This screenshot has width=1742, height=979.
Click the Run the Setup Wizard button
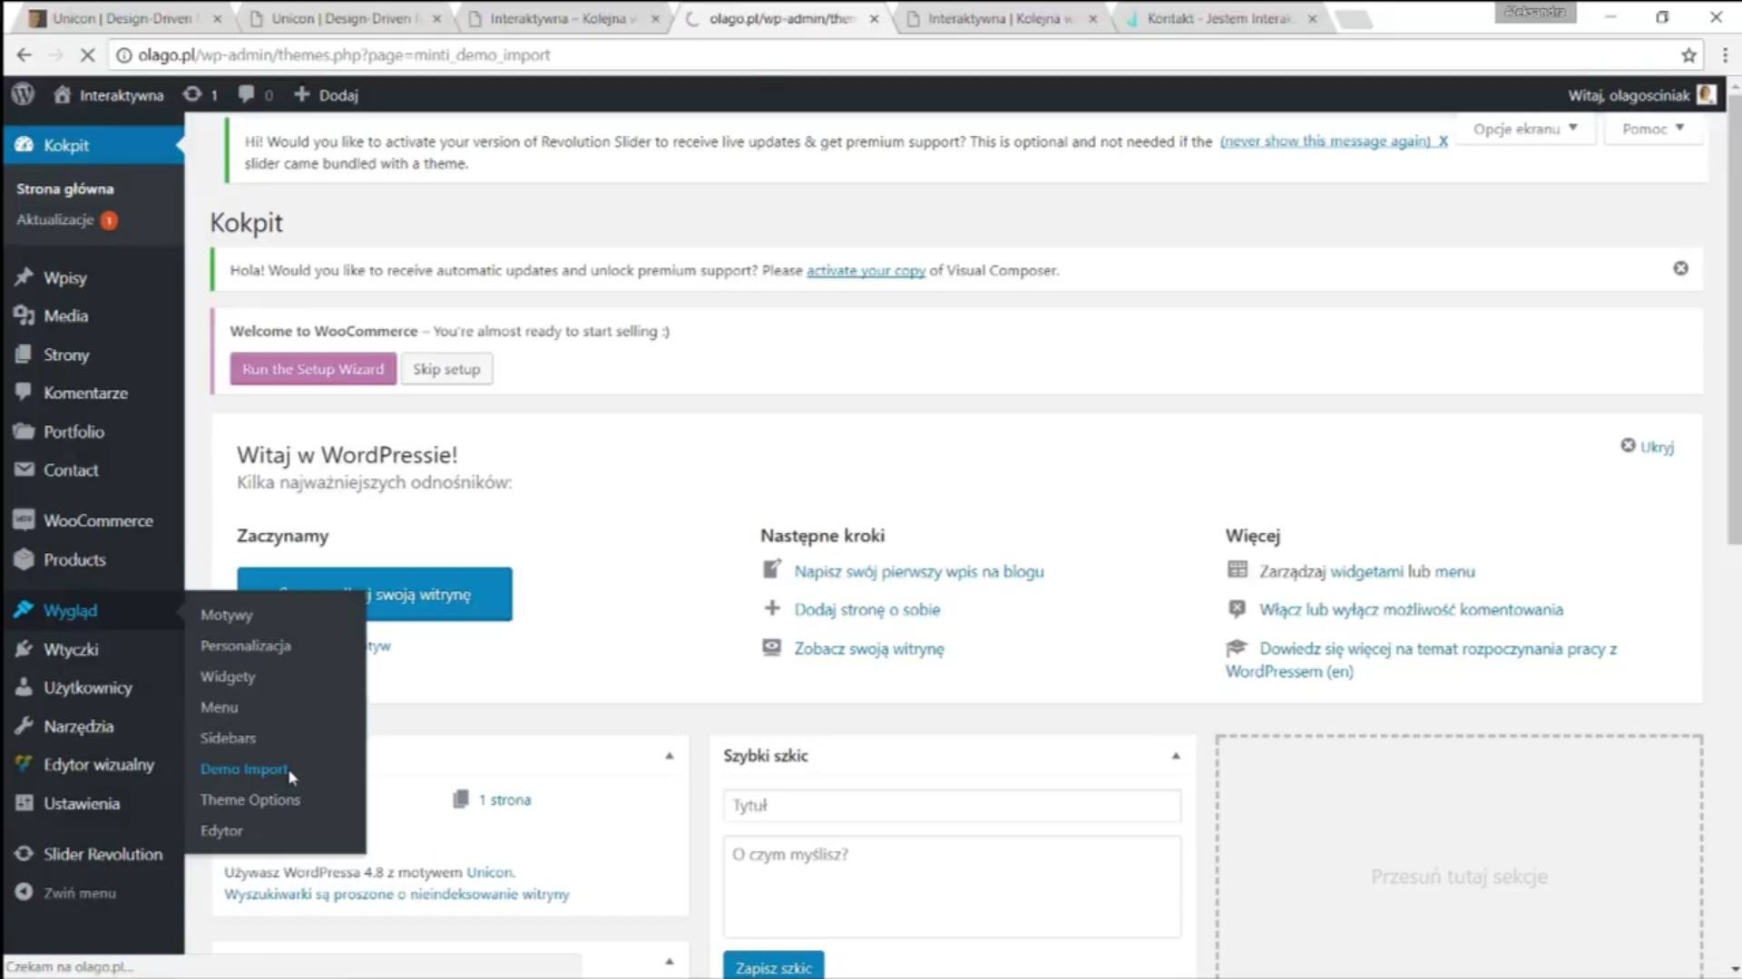313,369
